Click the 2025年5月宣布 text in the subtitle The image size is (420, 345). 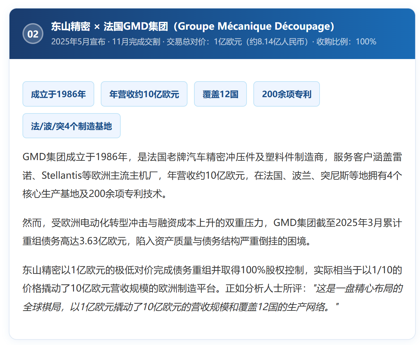78,42
